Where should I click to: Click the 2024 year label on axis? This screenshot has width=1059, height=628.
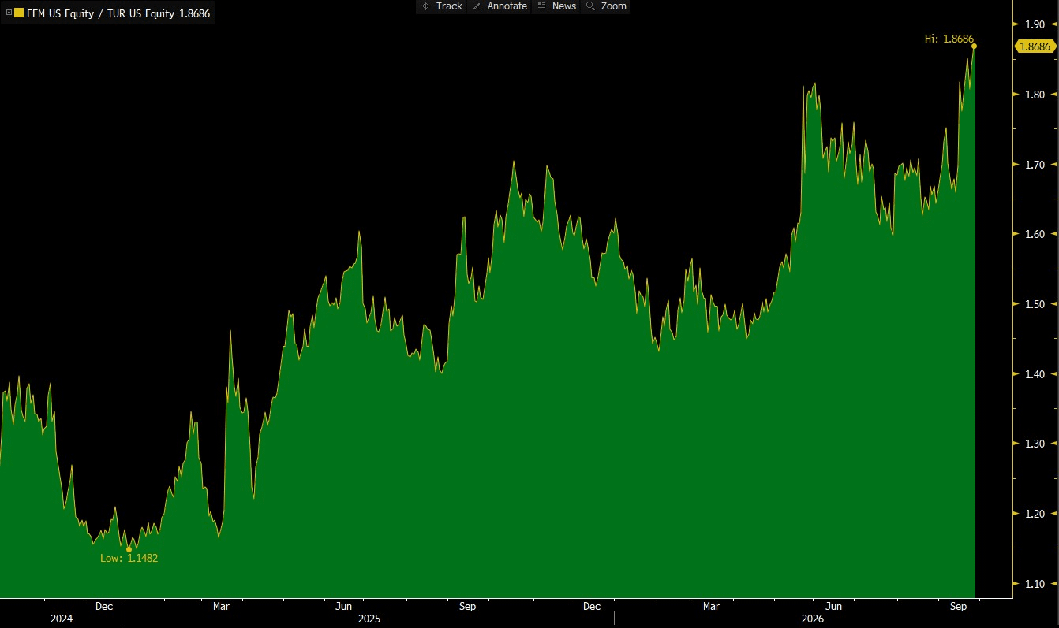coord(62,619)
